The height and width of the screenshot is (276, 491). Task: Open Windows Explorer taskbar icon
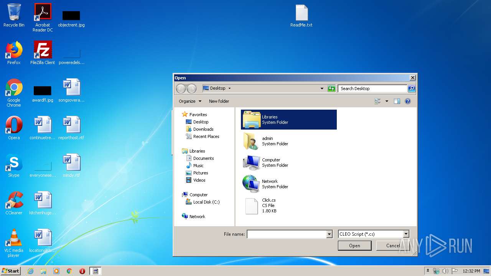pos(43,271)
